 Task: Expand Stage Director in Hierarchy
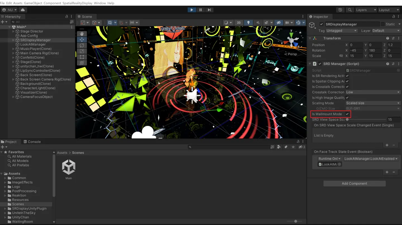13,31
